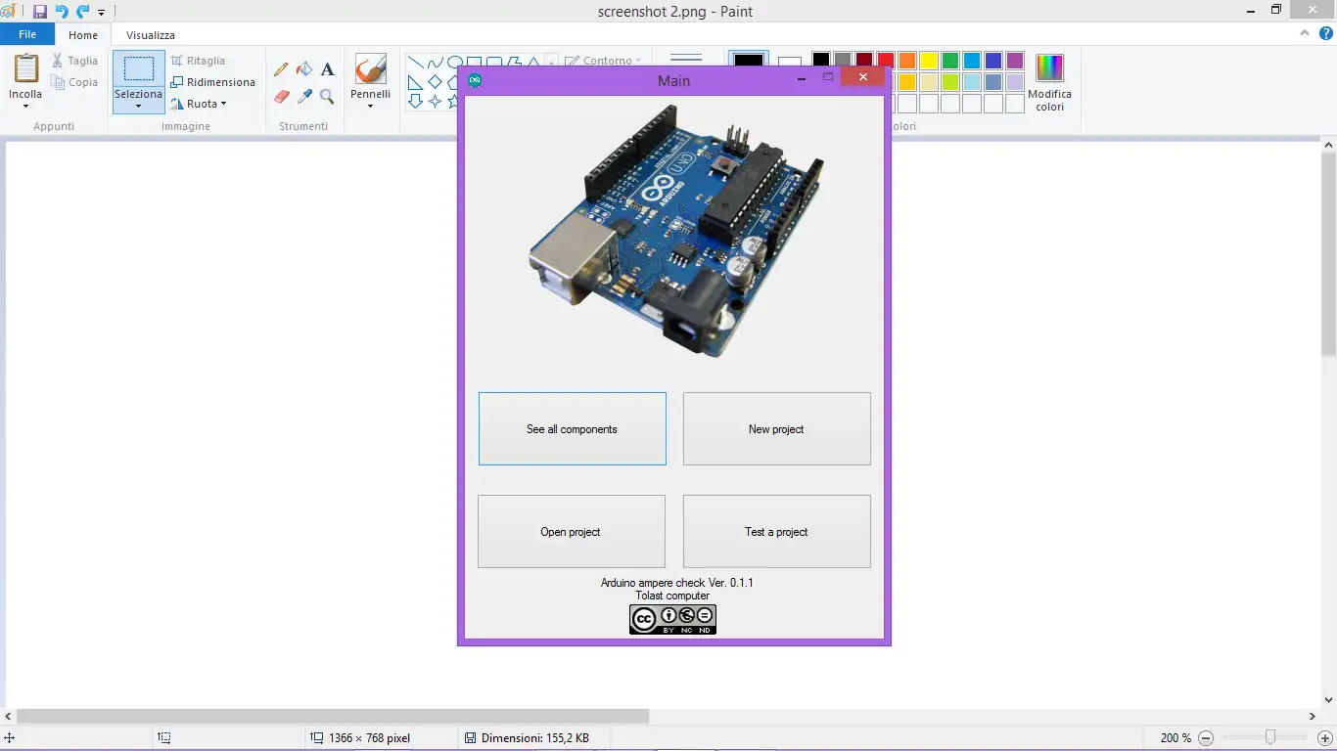Image resolution: width=1337 pixels, height=751 pixels.
Task: Choose the Line shape
Action: tap(415, 63)
